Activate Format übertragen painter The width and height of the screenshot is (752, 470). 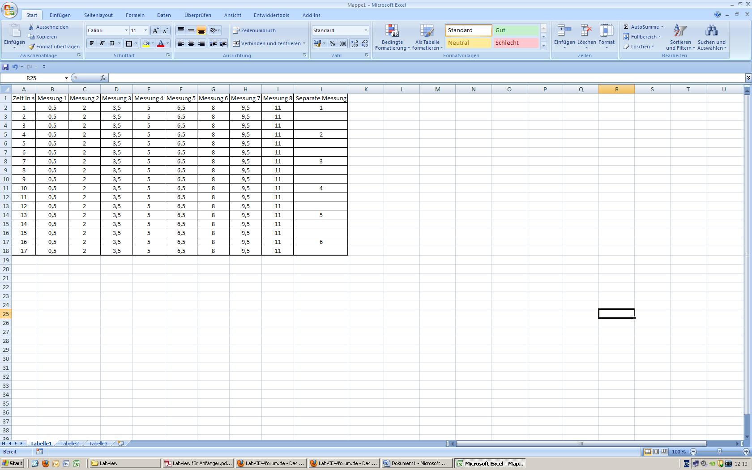click(x=54, y=47)
